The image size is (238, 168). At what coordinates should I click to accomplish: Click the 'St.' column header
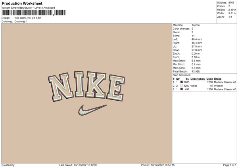188,79
